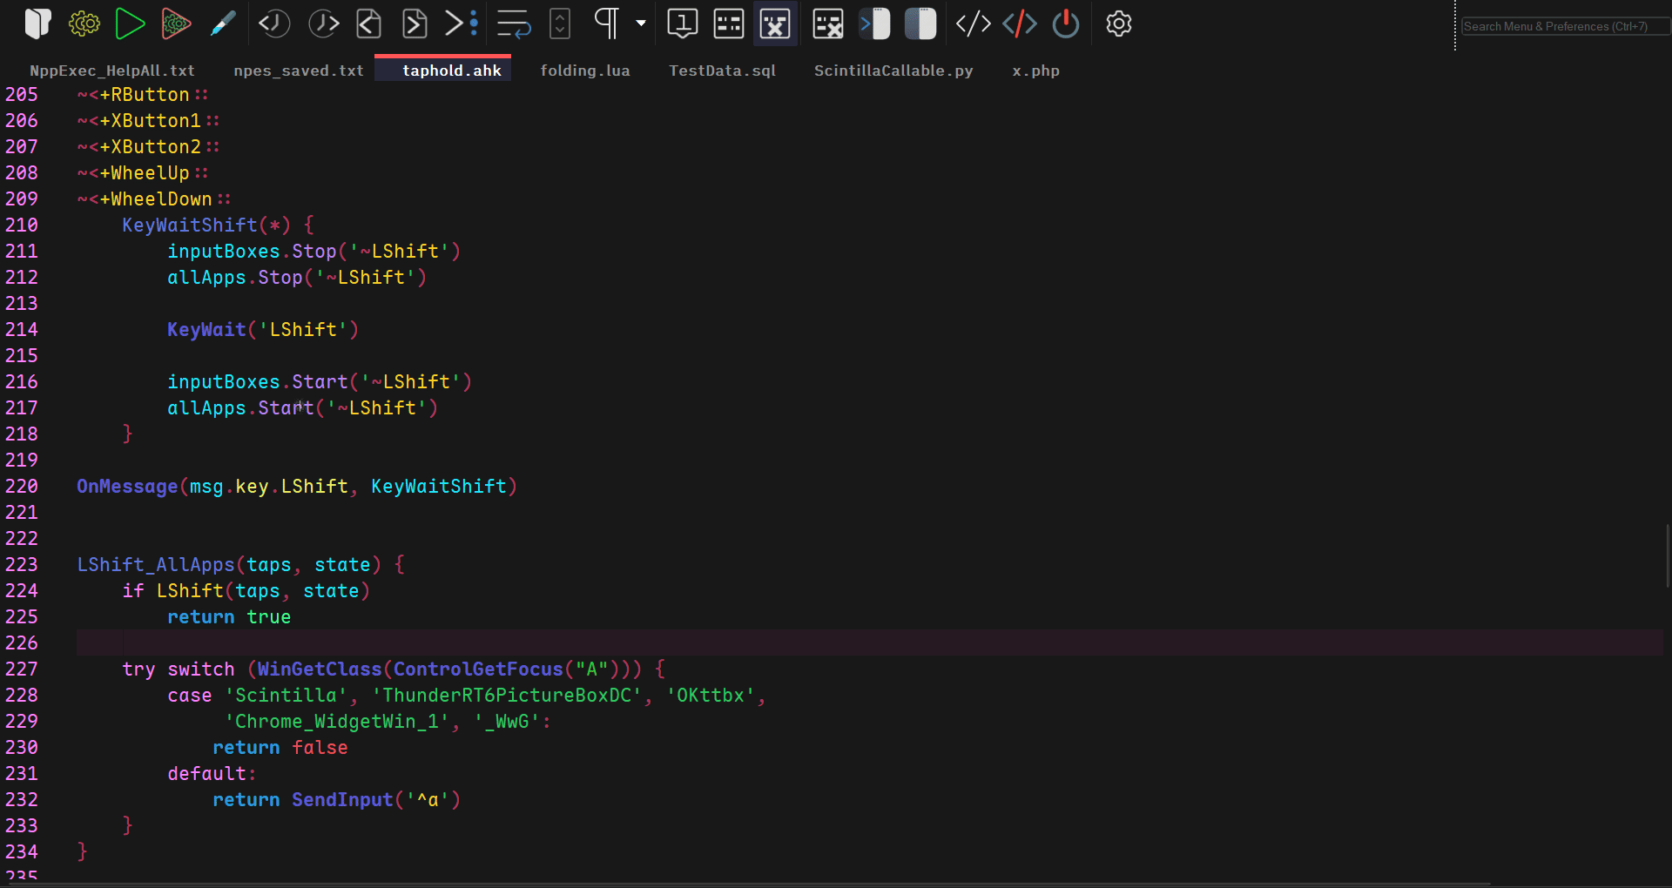The image size is (1672, 888).
Task: Click the numbered comment box icon
Action: [x=683, y=24]
